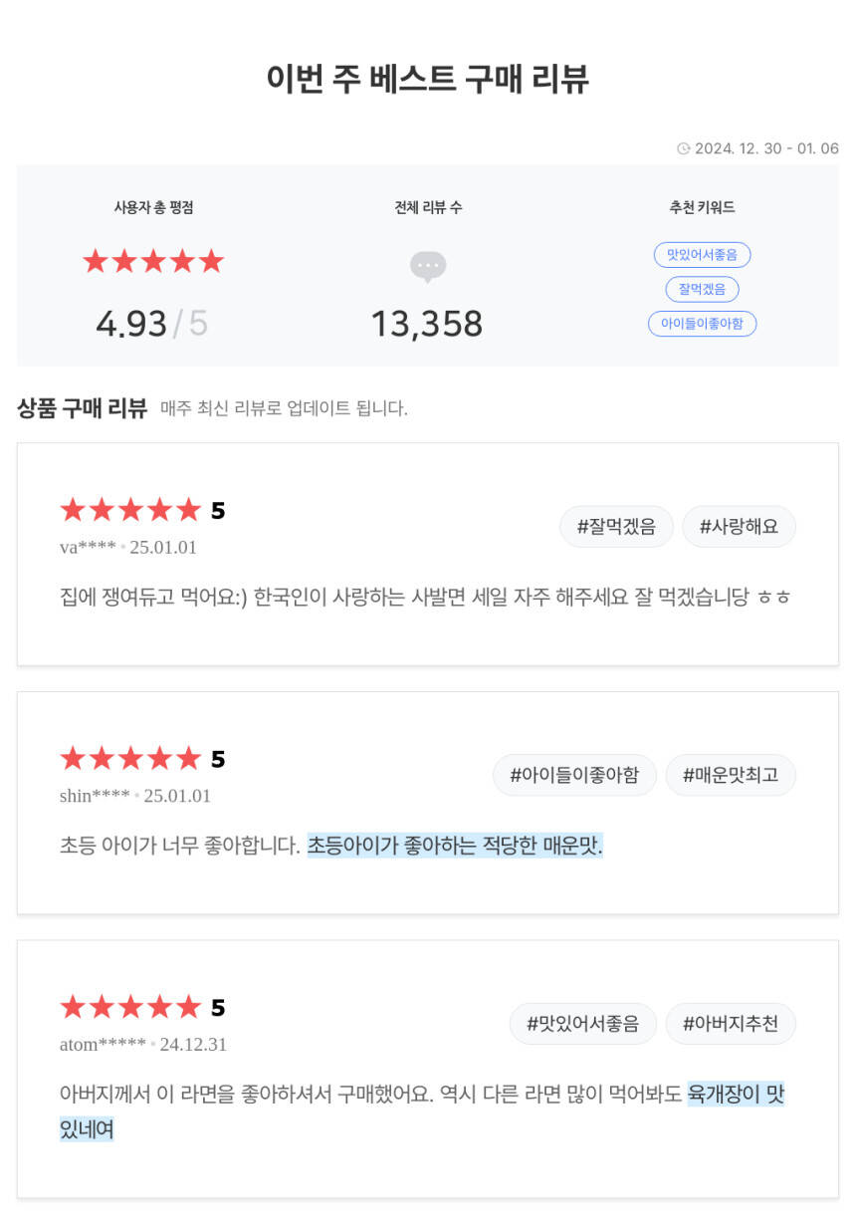The width and height of the screenshot is (856, 1232).
Task: Click the #사랑해요 hashtag tag
Action: pos(739,527)
